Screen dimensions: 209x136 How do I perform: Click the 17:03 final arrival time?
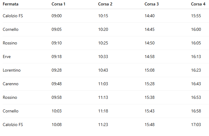tap(196, 125)
